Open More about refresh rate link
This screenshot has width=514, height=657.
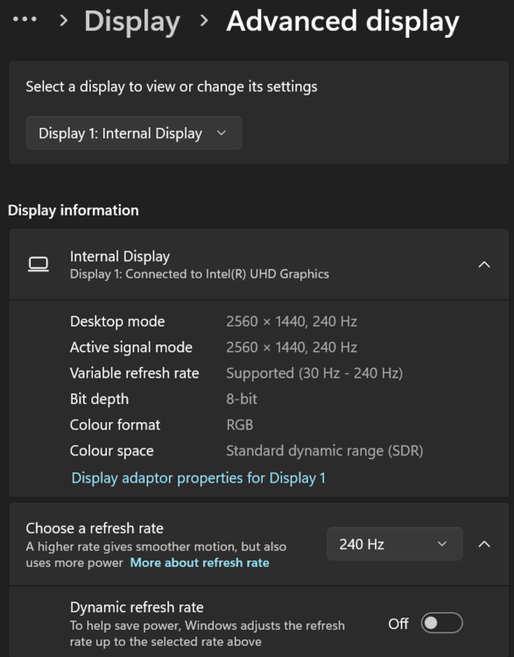[200, 562]
